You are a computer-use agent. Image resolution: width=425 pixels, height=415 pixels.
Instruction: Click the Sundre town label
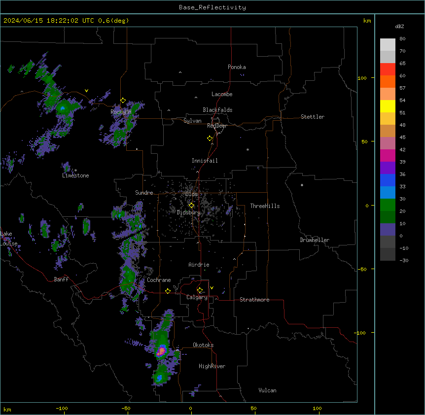[144, 193]
